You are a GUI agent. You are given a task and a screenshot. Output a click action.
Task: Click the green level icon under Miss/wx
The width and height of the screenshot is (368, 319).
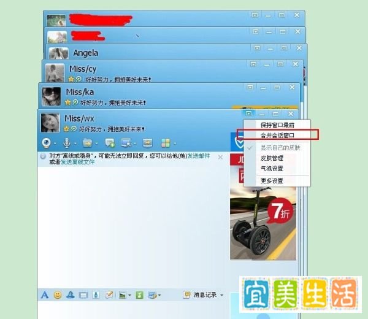(x=74, y=129)
